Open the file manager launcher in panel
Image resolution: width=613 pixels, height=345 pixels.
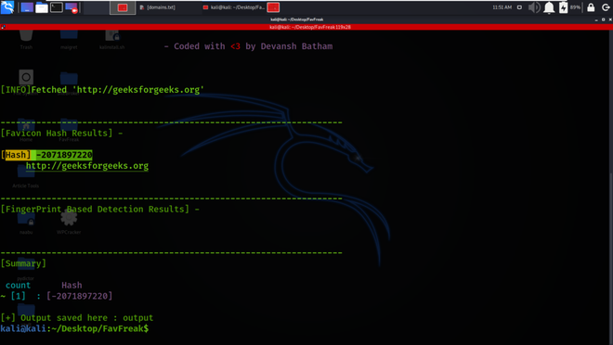(42, 7)
